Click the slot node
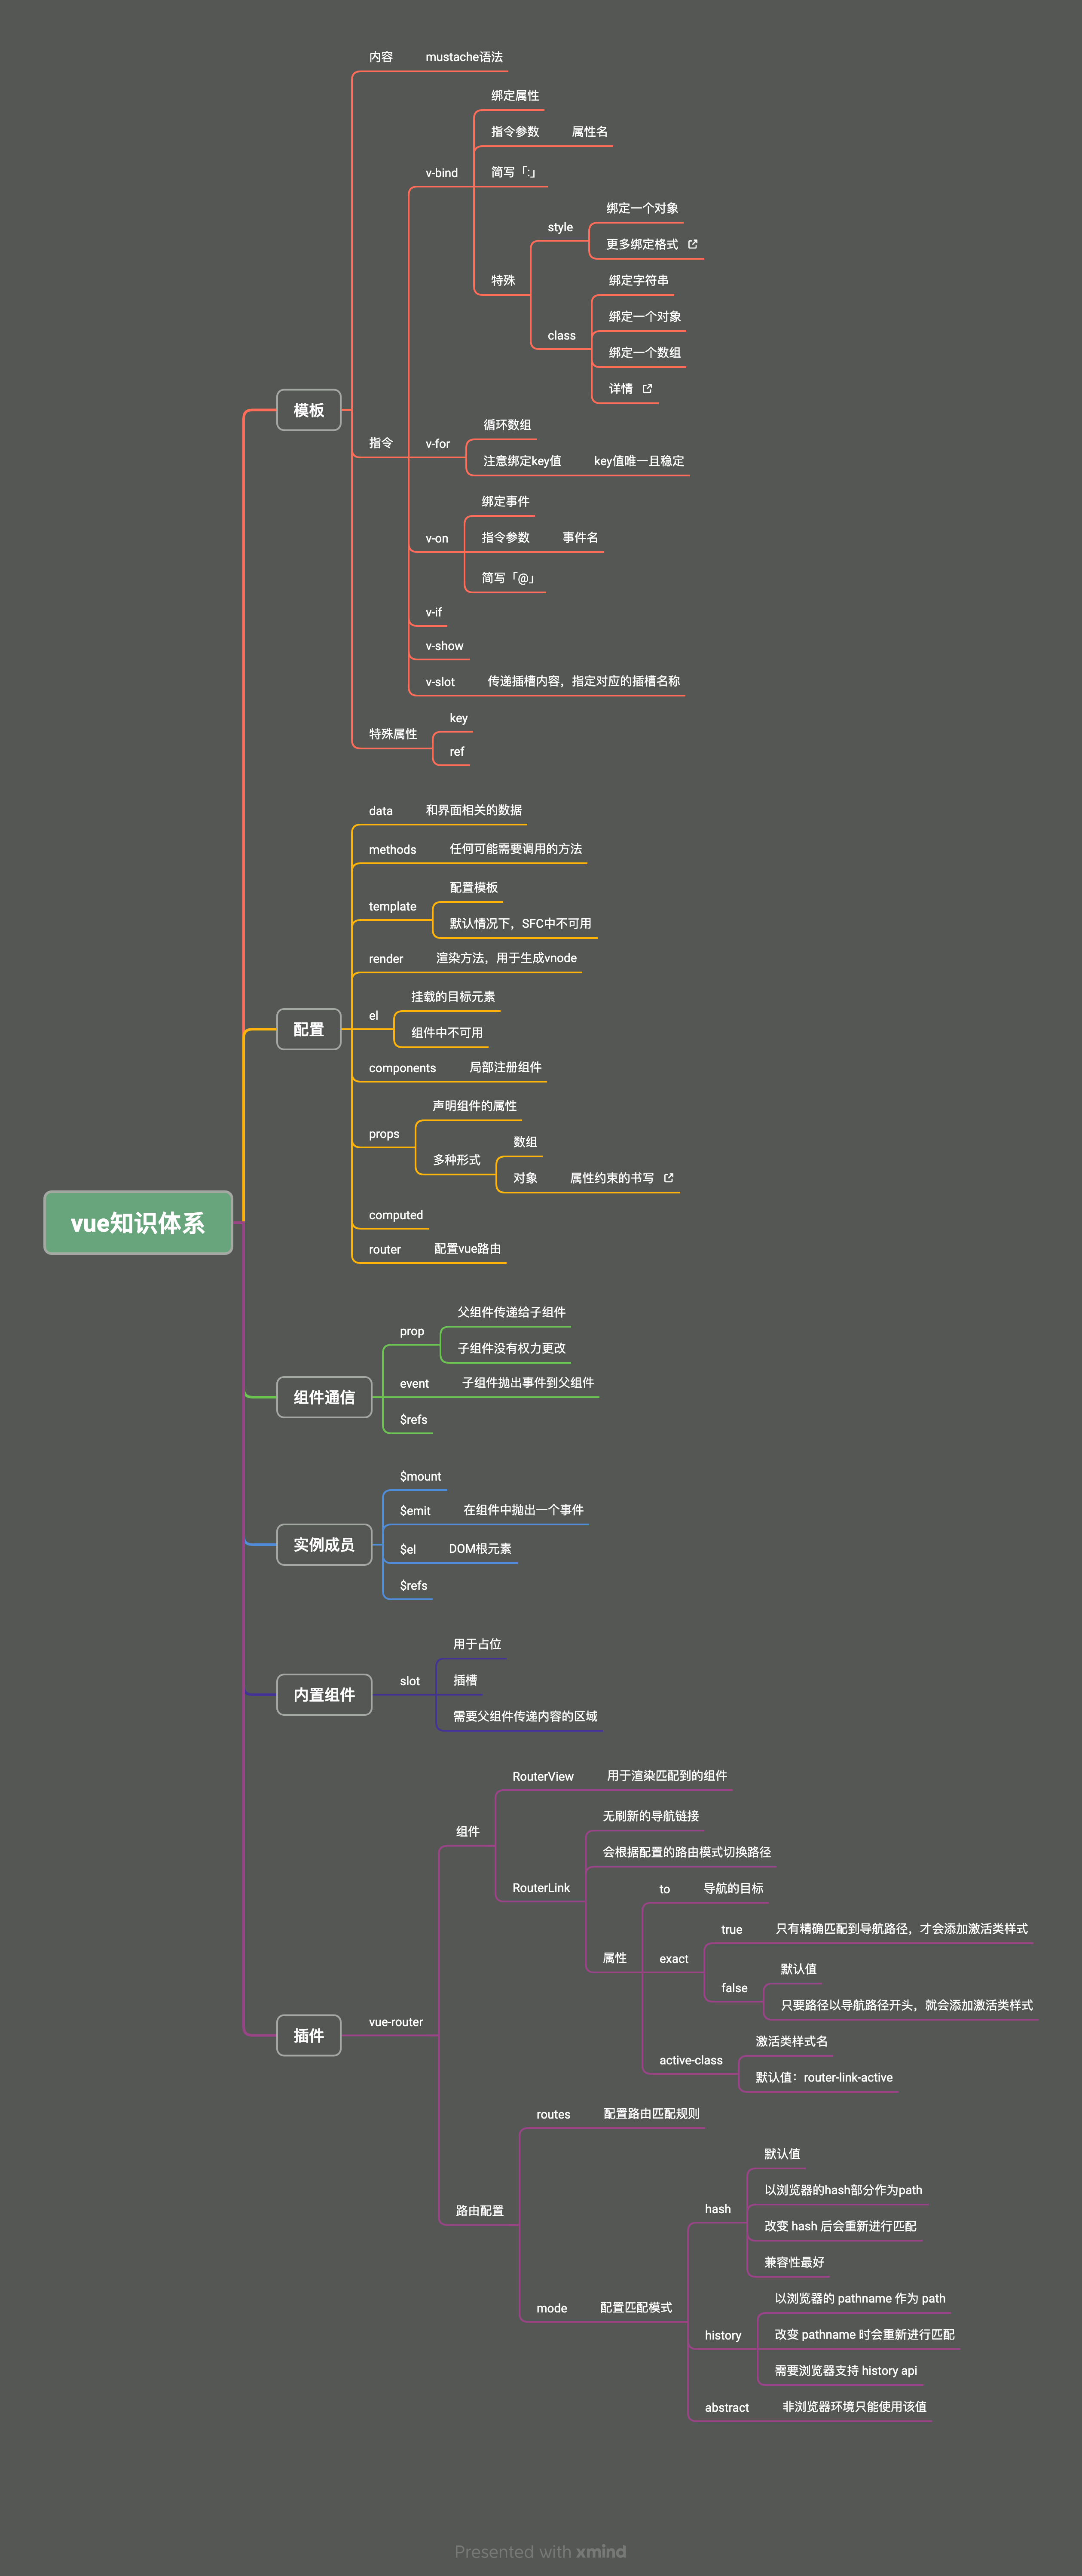1082x2576 pixels. point(410,1681)
